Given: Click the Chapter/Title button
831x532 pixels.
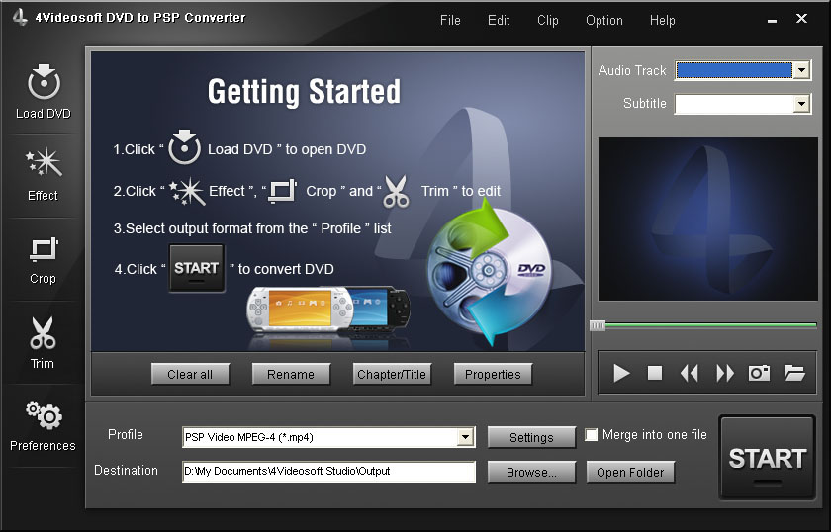Looking at the screenshot, I should click(x=392, y=374).
